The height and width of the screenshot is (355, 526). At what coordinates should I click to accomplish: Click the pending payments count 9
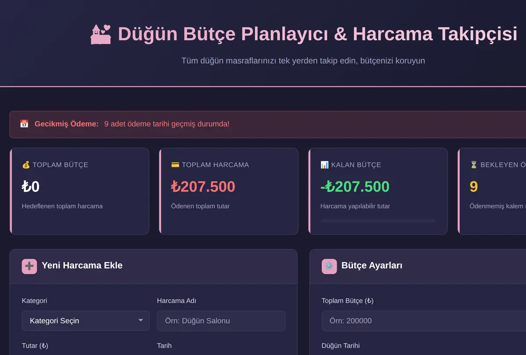[474, 187]
